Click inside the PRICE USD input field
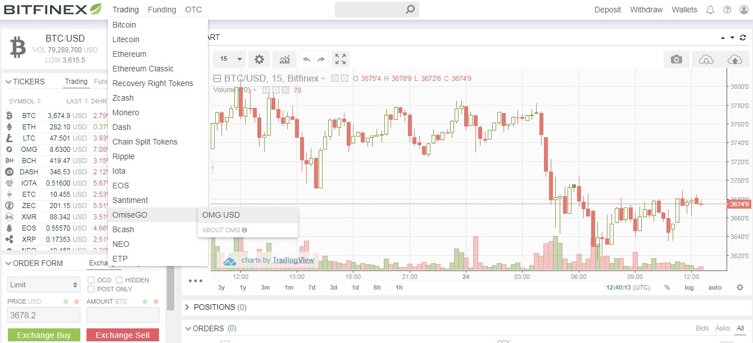The image size is (753, 343). click(x=42, y=314)
